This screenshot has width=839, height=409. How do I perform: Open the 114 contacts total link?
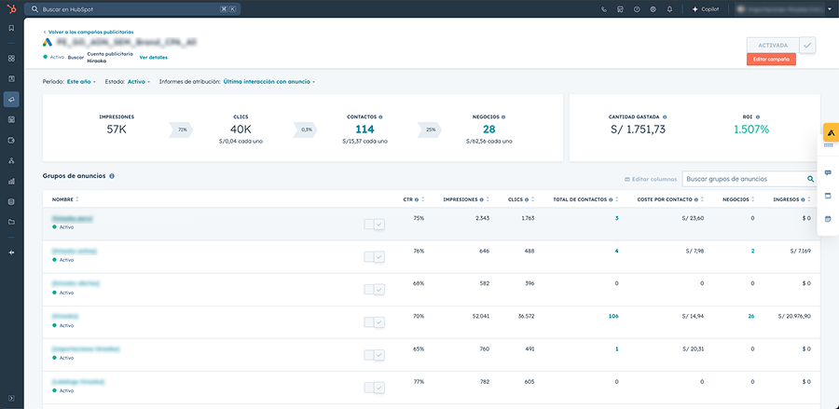(x=364, y=129)
